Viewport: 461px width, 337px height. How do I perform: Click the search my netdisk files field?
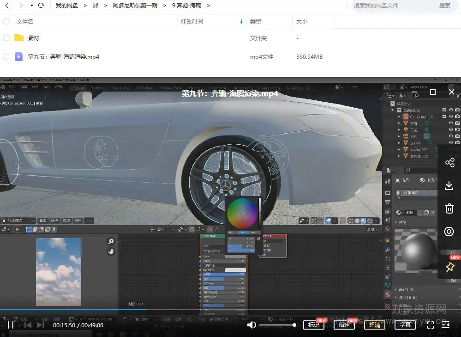(x=392, y=6)
